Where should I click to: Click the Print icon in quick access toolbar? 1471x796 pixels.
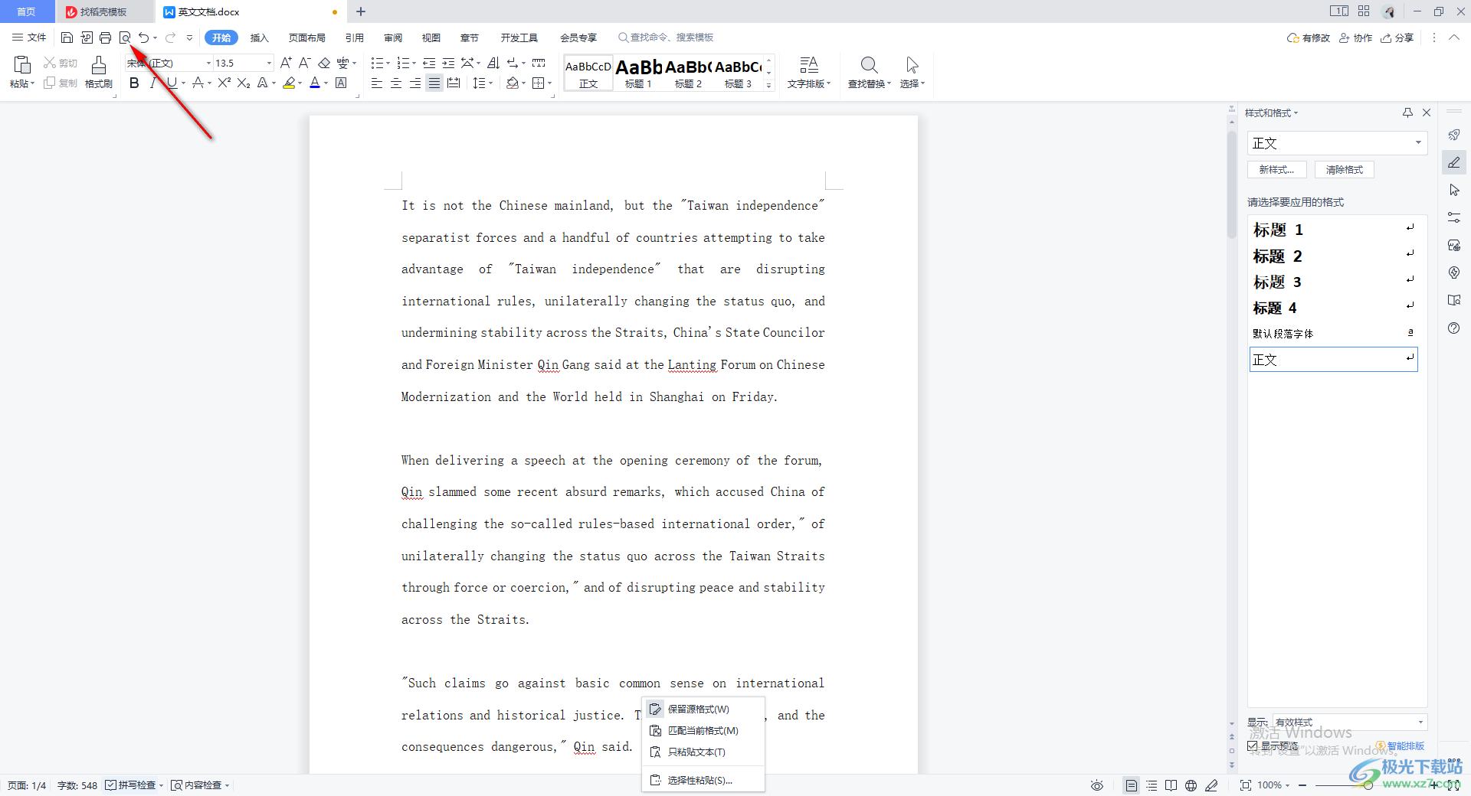coord(106,38)
